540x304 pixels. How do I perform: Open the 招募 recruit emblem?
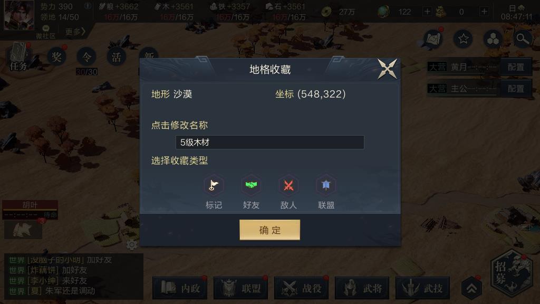click(x=512, y=272)
